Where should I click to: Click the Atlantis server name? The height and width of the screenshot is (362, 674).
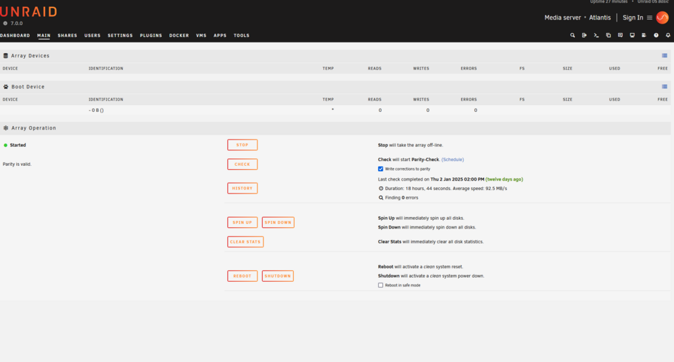tap(600, 18)
